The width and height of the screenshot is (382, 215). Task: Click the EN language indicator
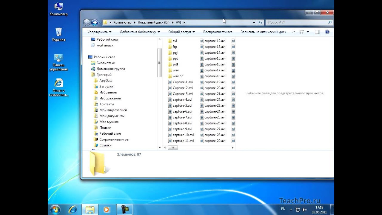(283, 209)
